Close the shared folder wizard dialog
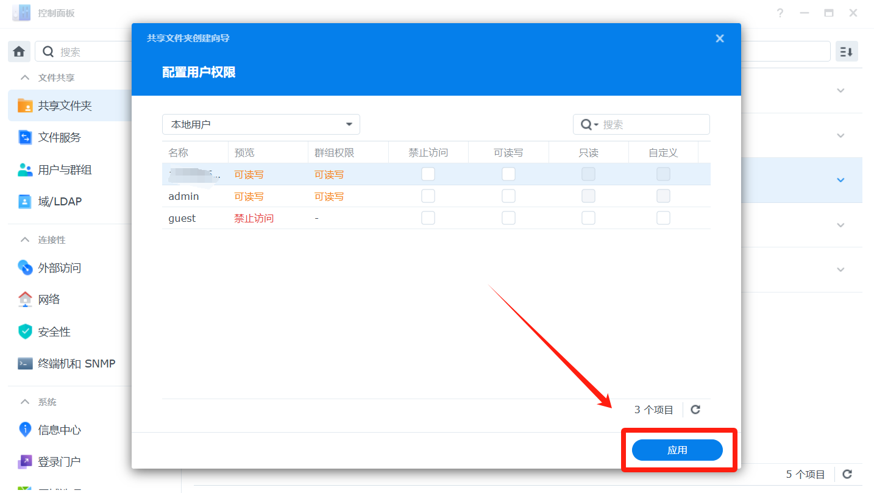874x493 pixels. pos(720,38)
